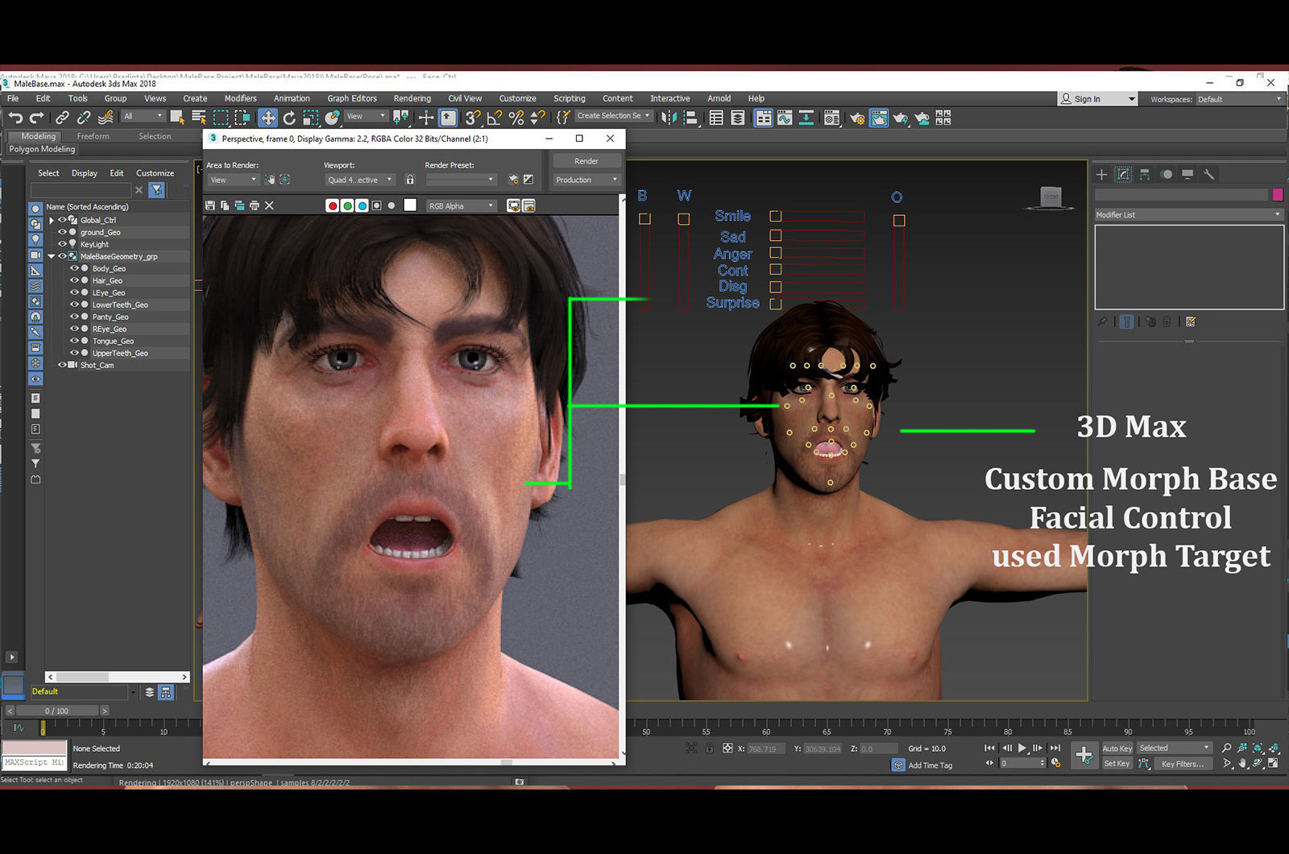The image size is (1289, 854).
Task: Click the Undo arrow icon
Action: point(15,118)
